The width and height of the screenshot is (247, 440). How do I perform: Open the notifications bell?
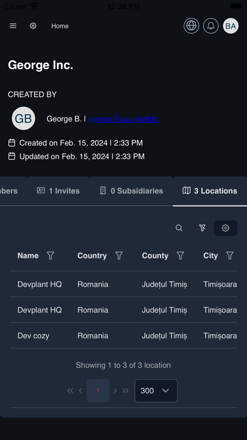(x=211, y=26)
